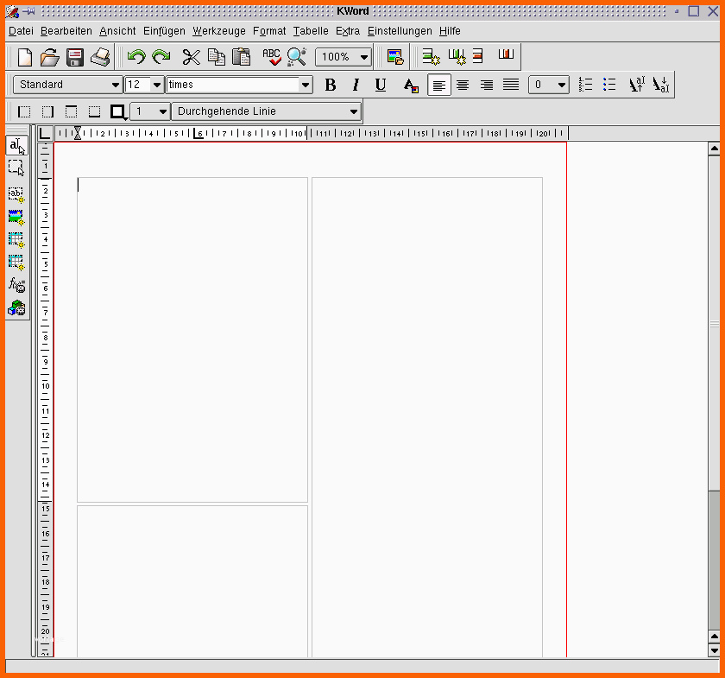The width and height of the screenshot is (725, 678).
Task: Apply subscript formatting
Action: coord(661,85)
